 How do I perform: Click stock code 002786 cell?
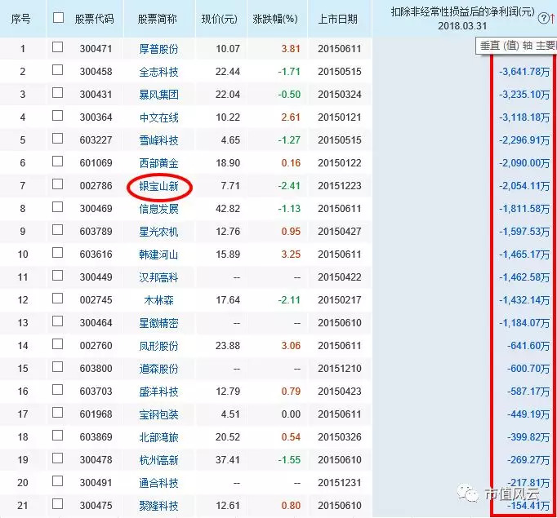(96, 185)
